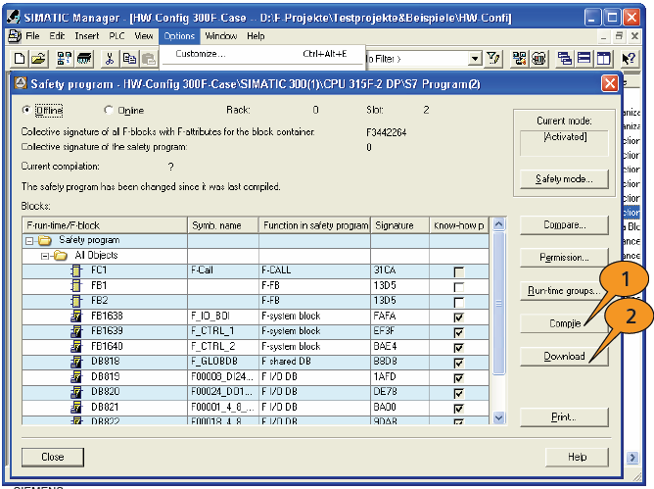Click the Tile horizontally toolbar icon
Image resolution: width=654 pixels, height=489 pixels.
click(584, 59)
